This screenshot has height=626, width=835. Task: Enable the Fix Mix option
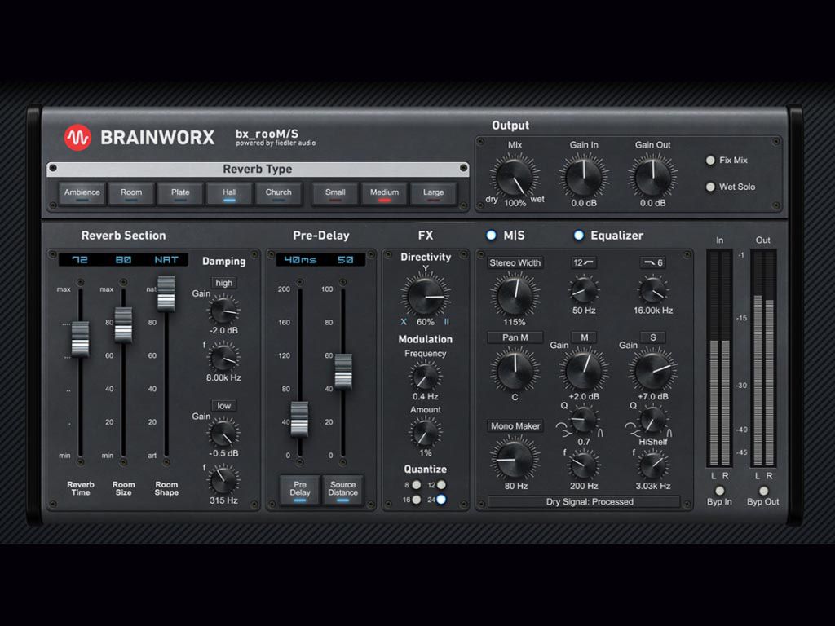(x=710, y=161)
